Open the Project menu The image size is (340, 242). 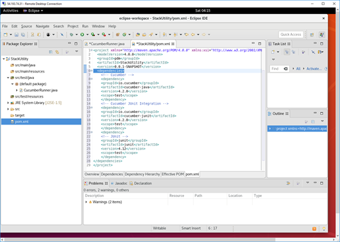[73, 26]
